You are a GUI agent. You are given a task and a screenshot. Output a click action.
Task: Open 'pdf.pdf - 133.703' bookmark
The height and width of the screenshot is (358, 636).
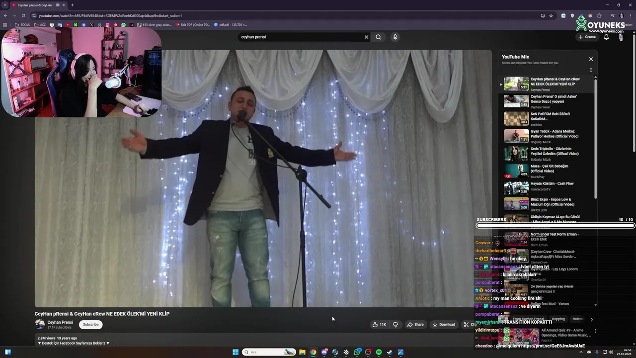(x=230, y=24)
